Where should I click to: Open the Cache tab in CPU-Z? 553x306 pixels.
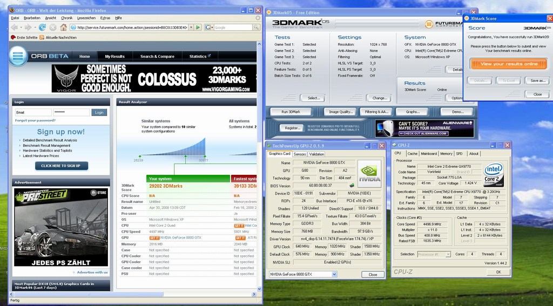pyautogui.click(x=412, y=154)
